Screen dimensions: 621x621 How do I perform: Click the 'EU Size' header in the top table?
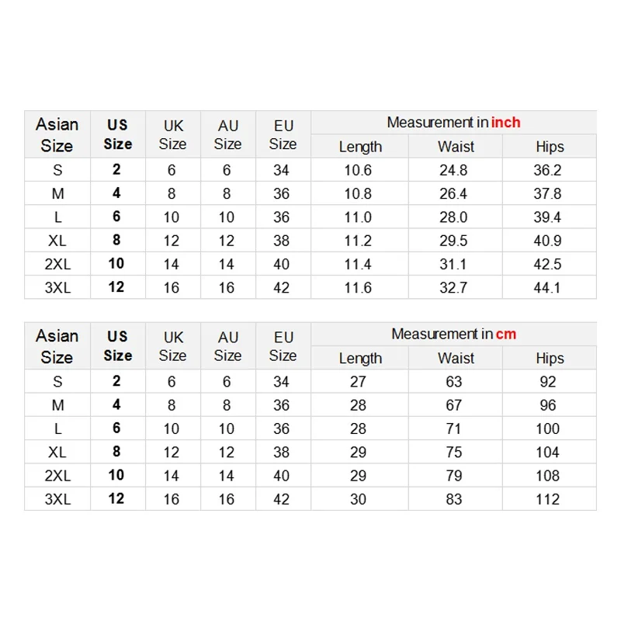[x=283, y=135]
